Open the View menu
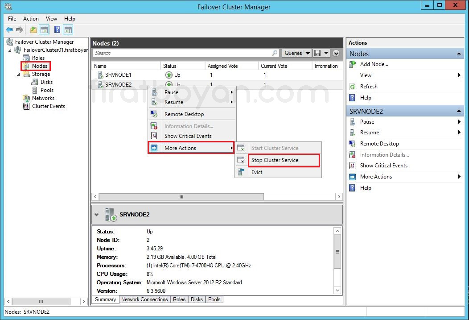The image size is (469, 320). pyautogui.click(x=51, y=19)
